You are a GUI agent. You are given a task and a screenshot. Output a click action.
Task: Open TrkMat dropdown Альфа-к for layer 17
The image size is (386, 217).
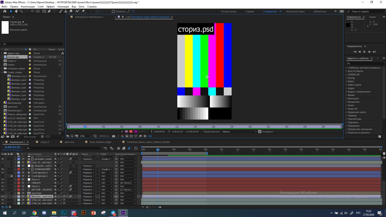(x=107, y=169)
